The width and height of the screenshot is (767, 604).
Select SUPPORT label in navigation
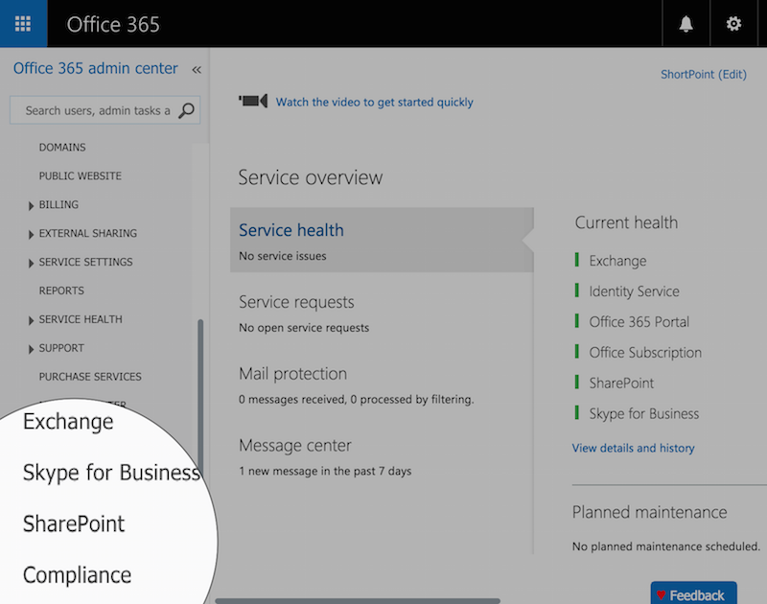click(x=61, y=348)
